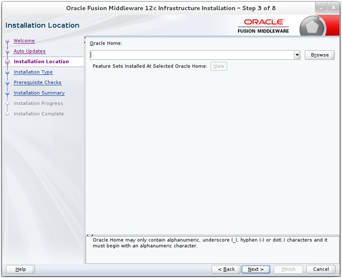Click the Installation Location page heading

click(42, 25)
